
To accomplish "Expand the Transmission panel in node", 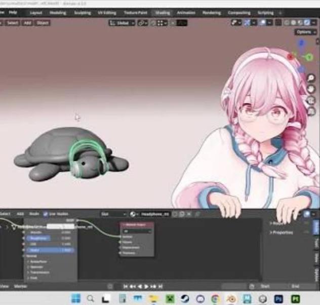I will click(x=39, y=273).
